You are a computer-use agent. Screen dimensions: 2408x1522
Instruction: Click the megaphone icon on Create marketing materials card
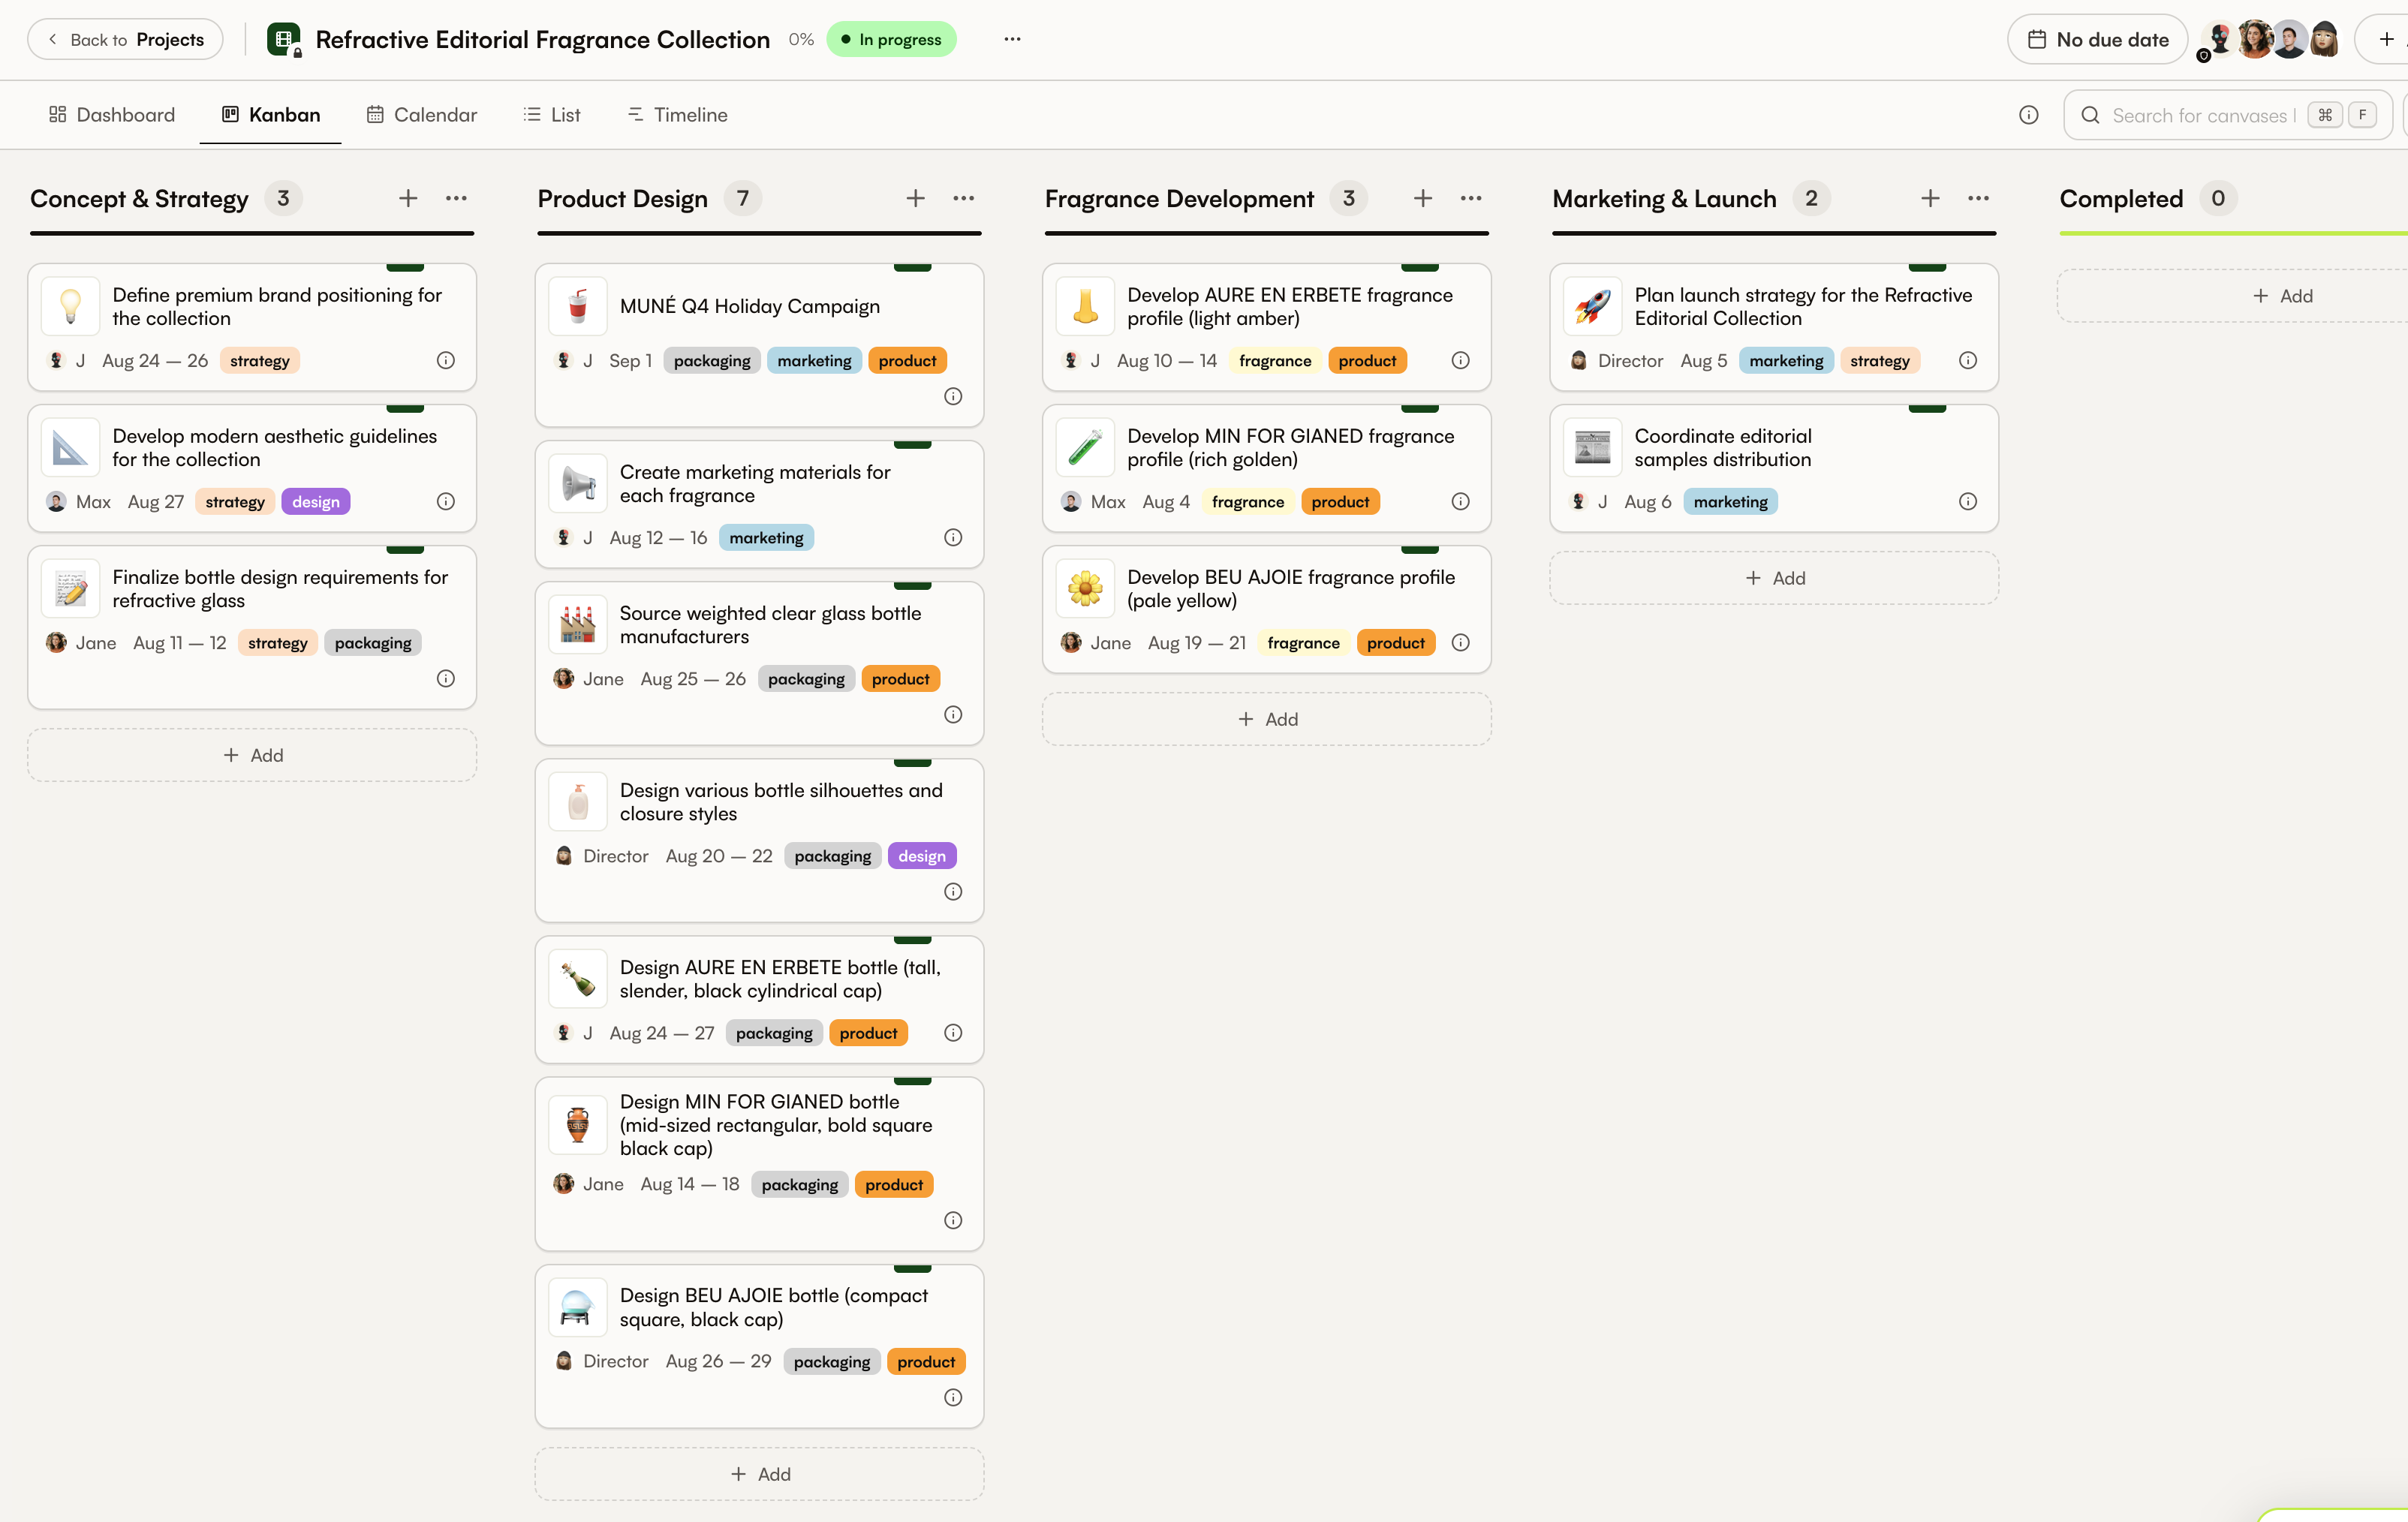(578, 483)
